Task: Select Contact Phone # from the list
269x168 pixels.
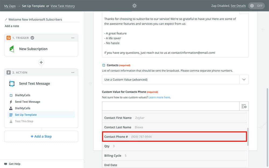Action: (174, 137)
